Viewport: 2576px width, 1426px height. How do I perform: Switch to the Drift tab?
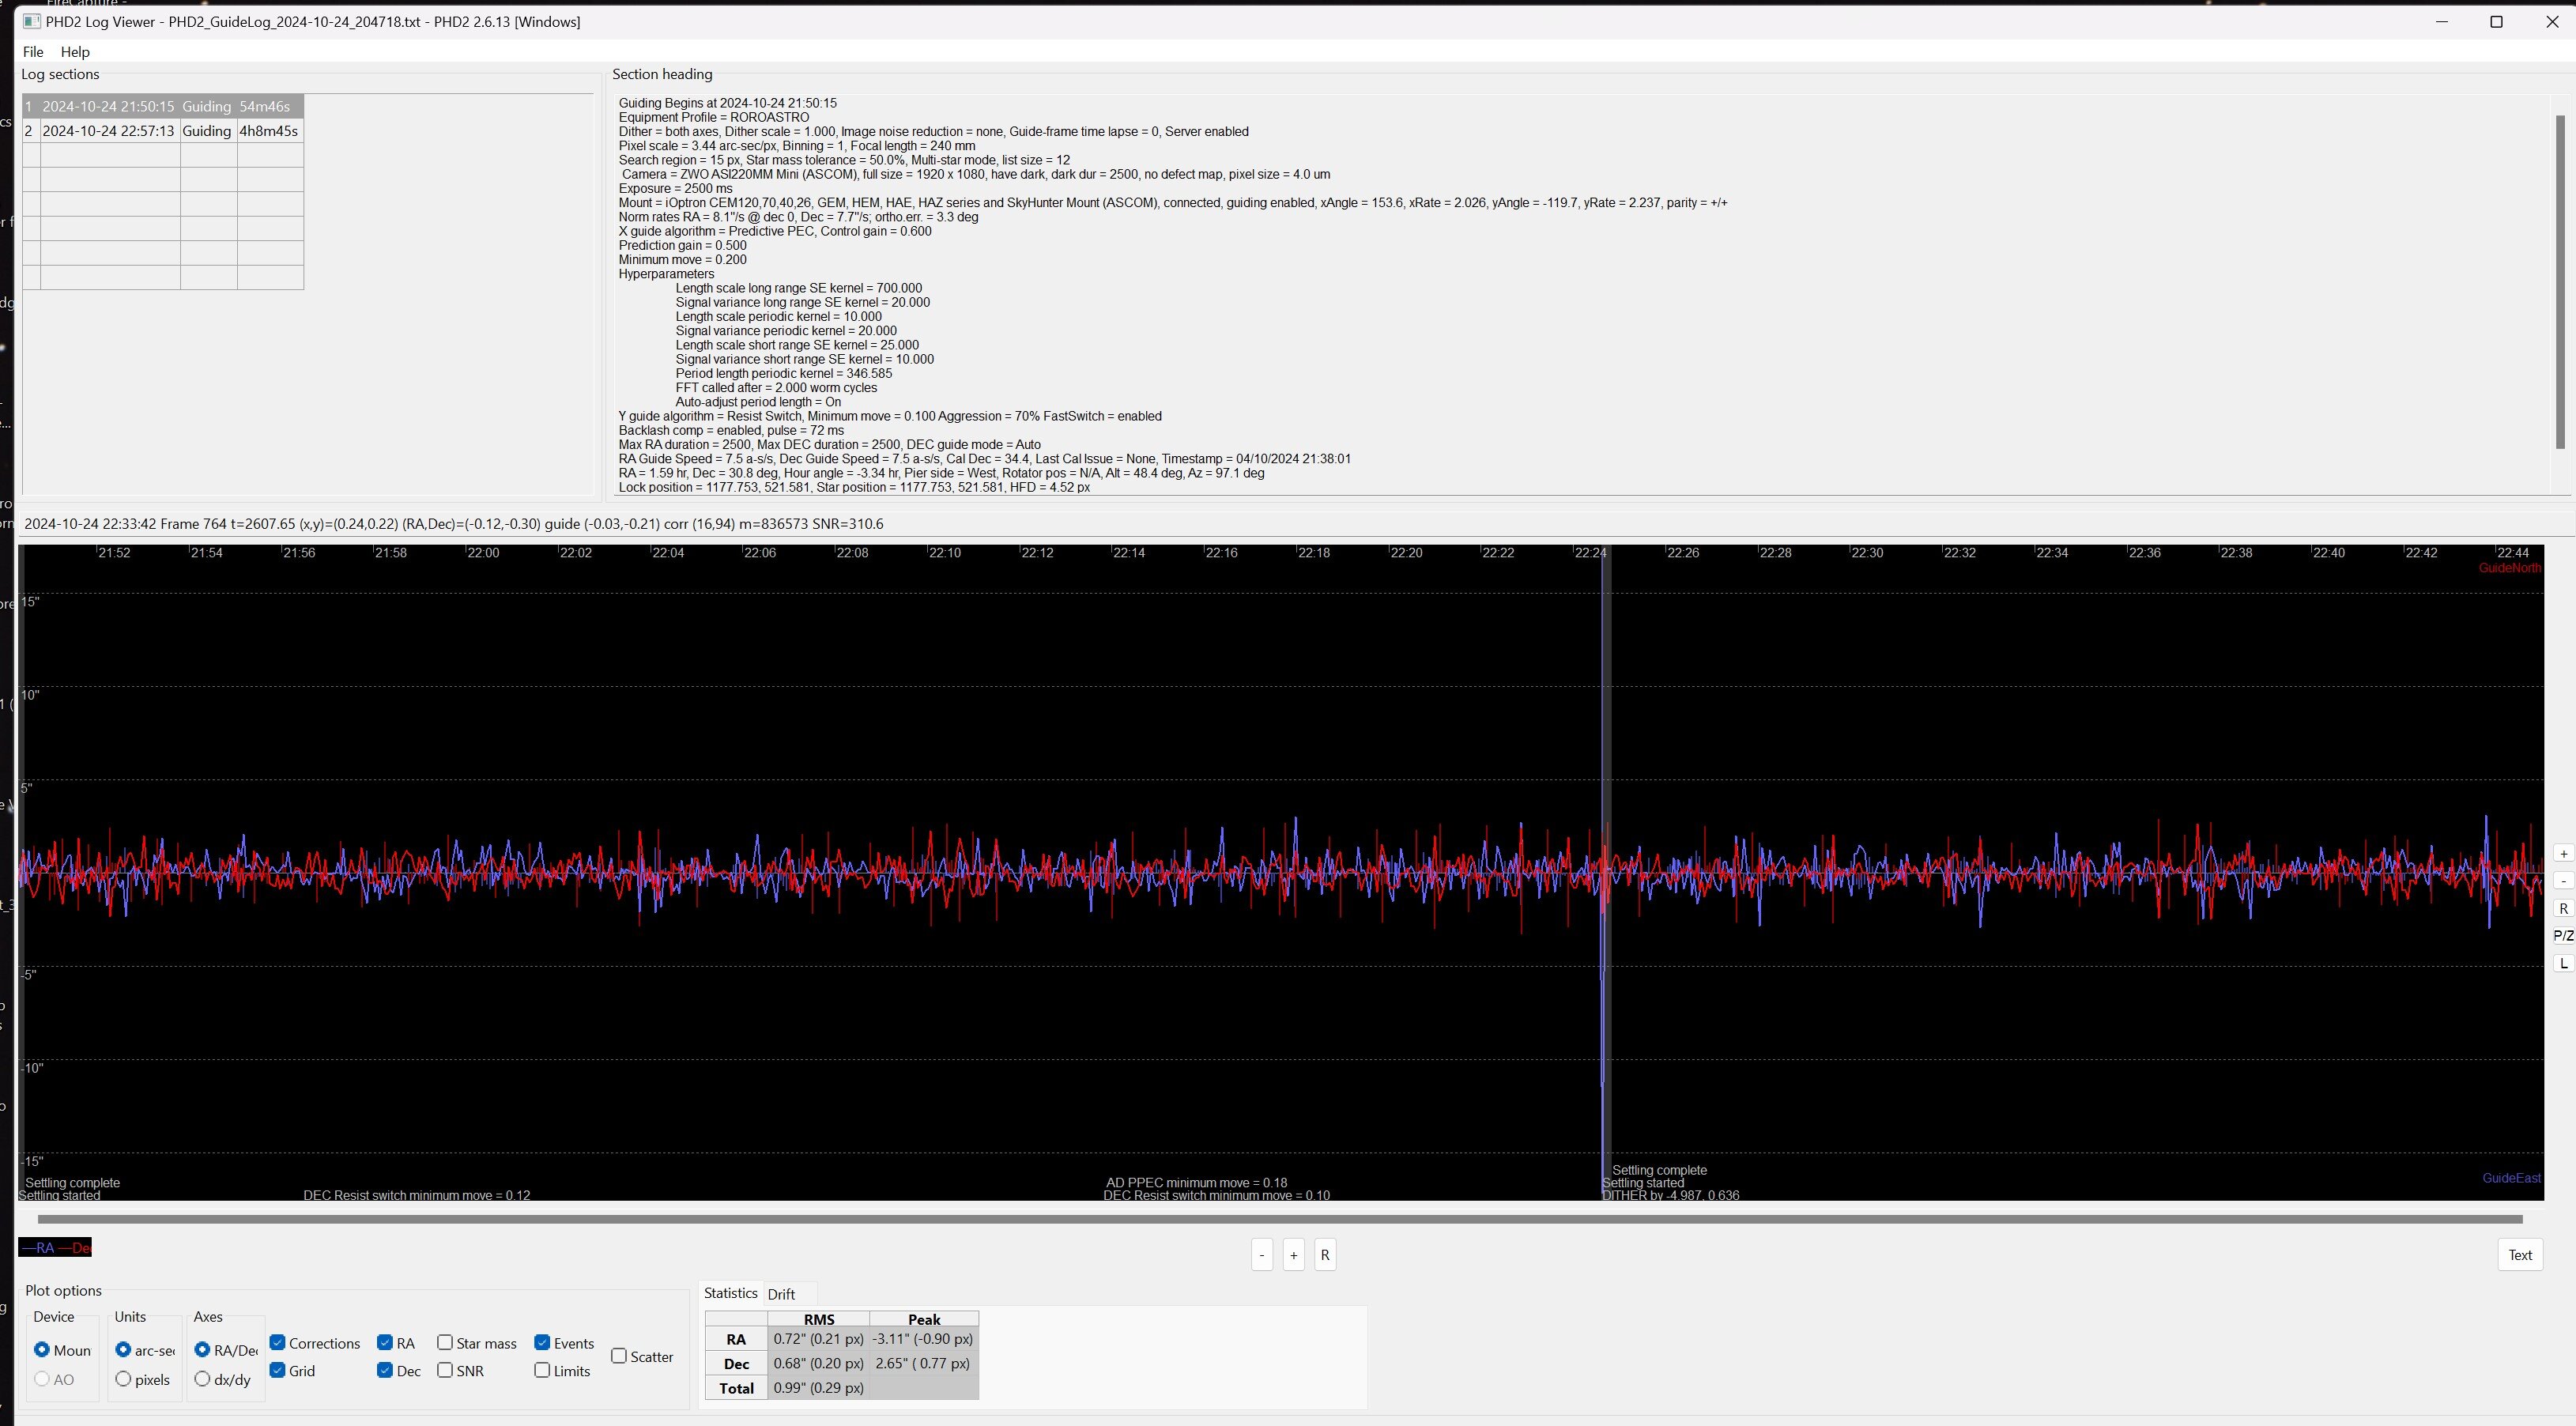click(781, 1294)
